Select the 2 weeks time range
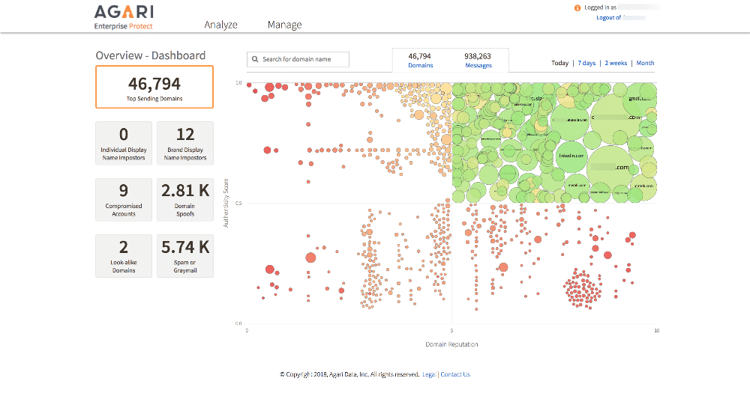 pyautogui.click(x=616, y=63)
